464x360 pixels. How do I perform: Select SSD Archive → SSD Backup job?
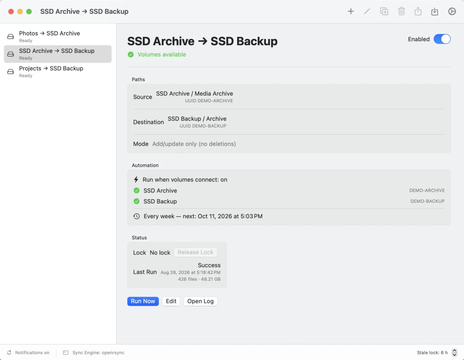(x=58, y=54)
